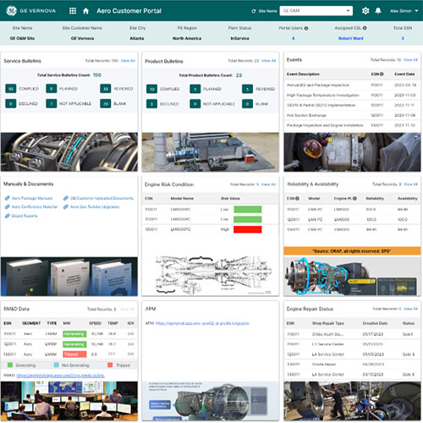Click Product Bulletins REVIEWED count badge
423x423 pixels.
[x=247, y=89]
